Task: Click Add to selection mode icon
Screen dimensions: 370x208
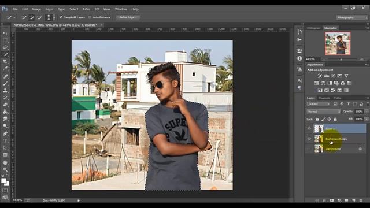Action: pyautogui.click(x=31, y=17)
